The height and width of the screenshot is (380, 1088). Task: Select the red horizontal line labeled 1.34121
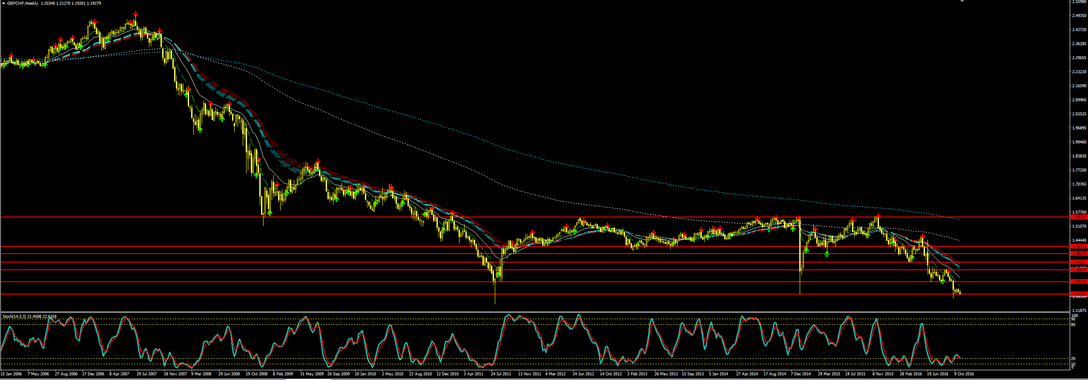(536, 262)
